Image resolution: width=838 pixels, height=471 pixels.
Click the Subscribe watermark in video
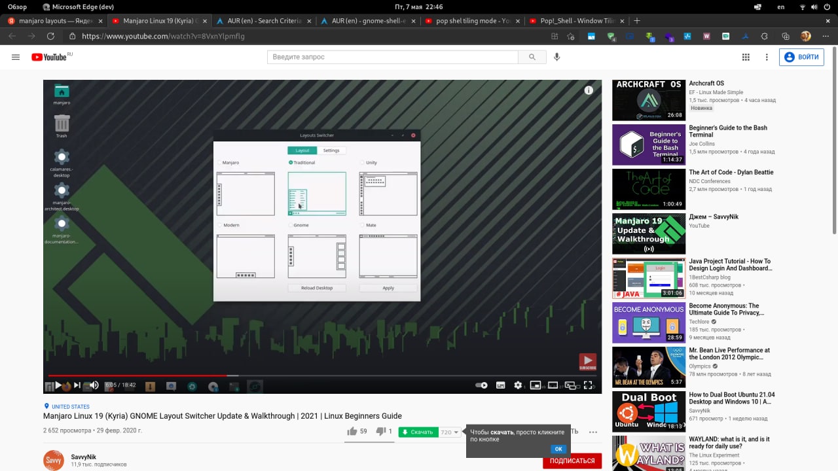pos(587,362)
